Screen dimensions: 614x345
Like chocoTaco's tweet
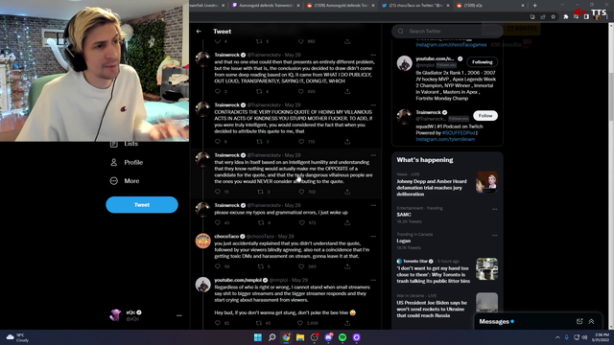(301, 266)
